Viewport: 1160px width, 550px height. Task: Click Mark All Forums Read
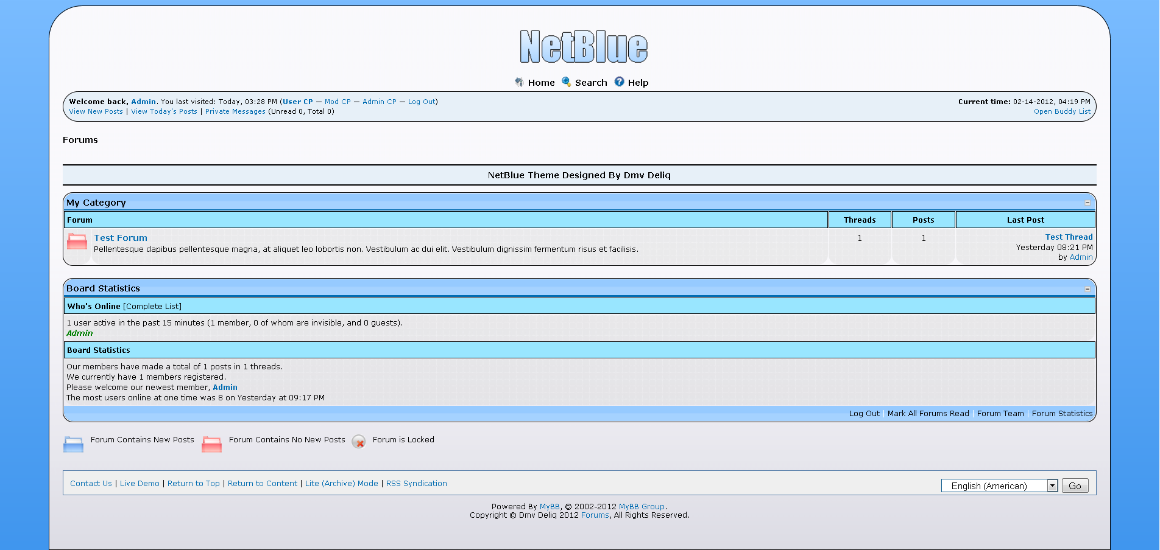click(x=928, y=414)
